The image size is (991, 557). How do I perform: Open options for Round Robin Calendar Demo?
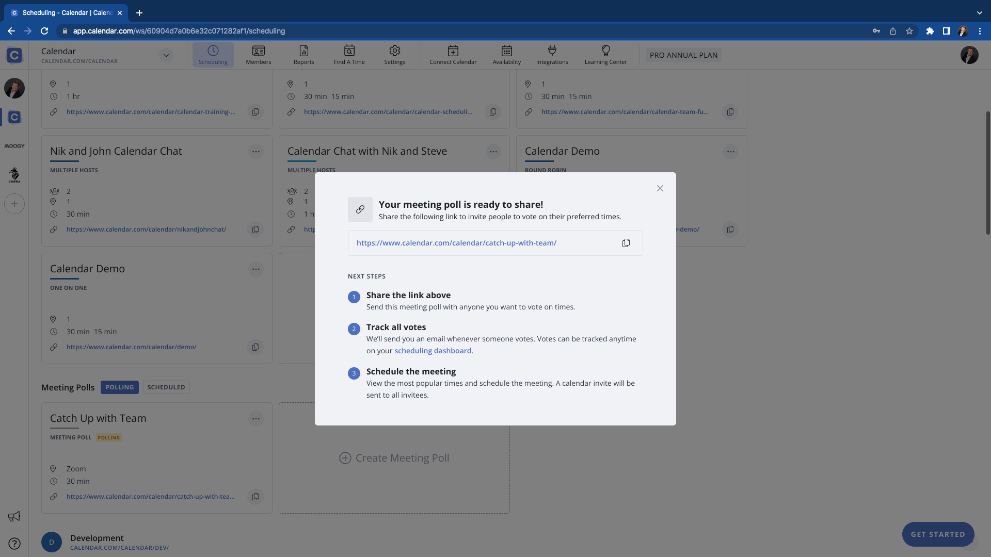pos(731,152)
